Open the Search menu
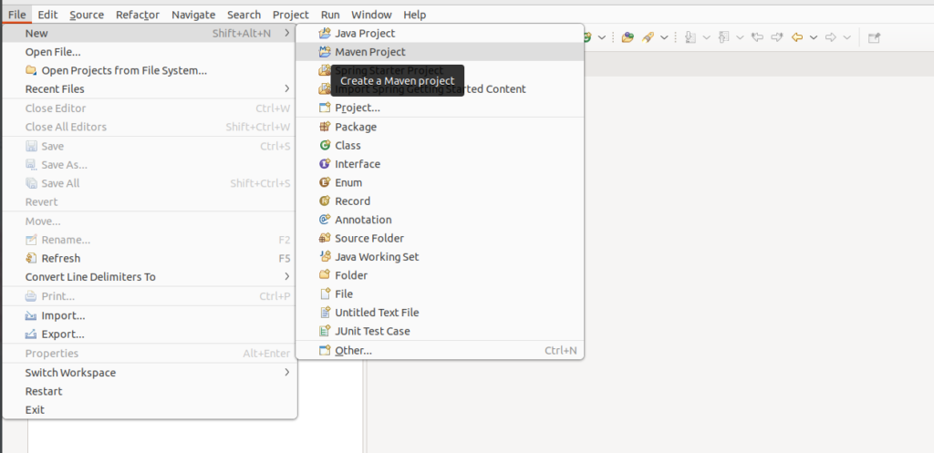Viewport: 934px width, 453px height. [x=244, y=15]
